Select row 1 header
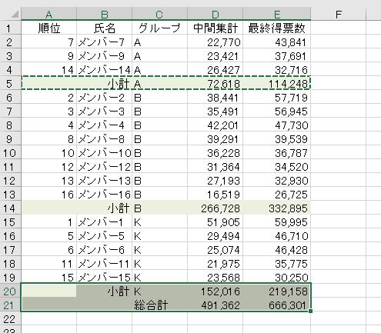 tap(10, 28)
